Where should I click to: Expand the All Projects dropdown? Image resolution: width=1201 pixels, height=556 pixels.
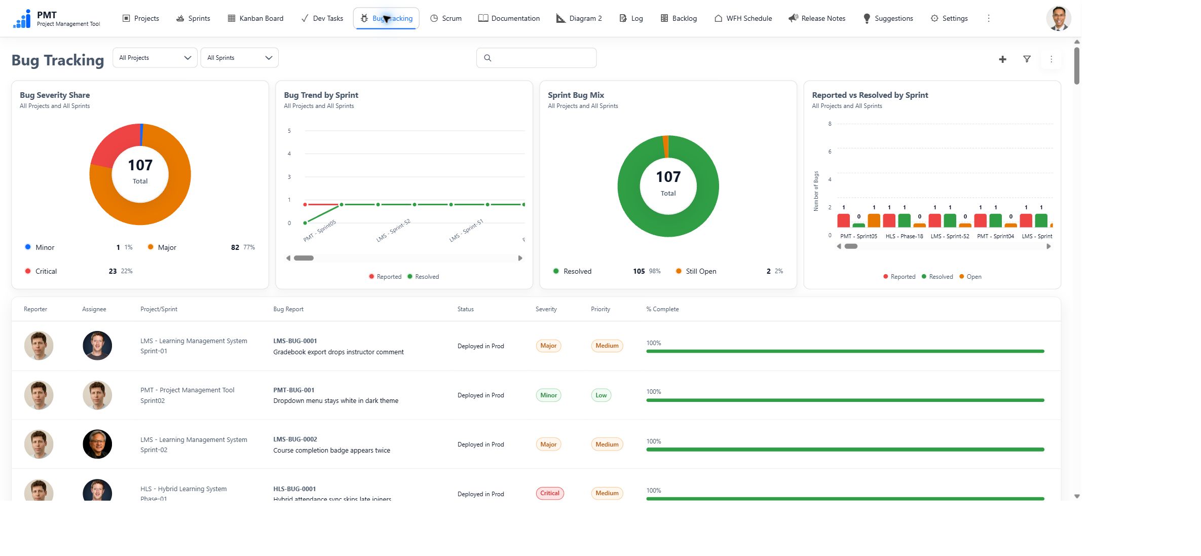pyautogui.click(x=155, y=58)
